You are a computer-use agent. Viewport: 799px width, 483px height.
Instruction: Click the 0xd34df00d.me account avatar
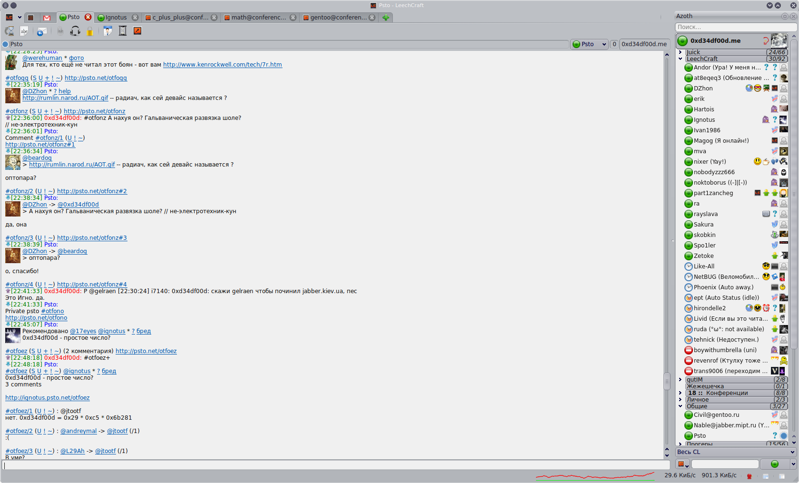point(779,40)
